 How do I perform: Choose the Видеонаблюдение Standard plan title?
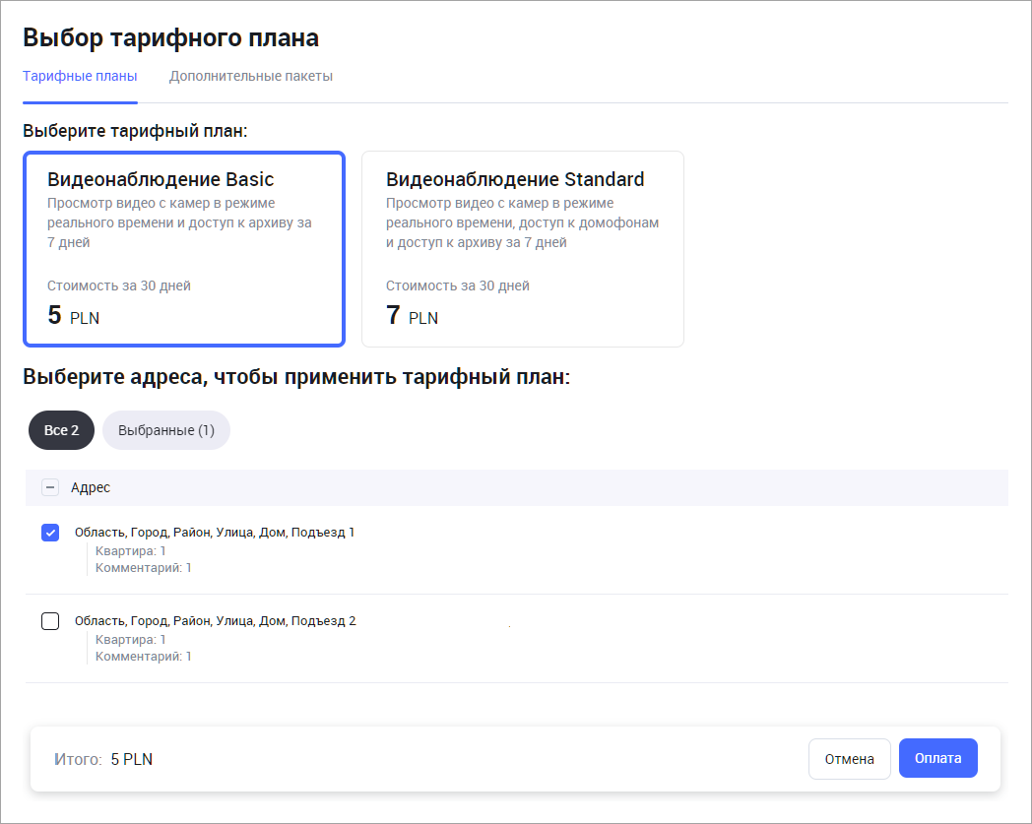(x=515, y=179)
